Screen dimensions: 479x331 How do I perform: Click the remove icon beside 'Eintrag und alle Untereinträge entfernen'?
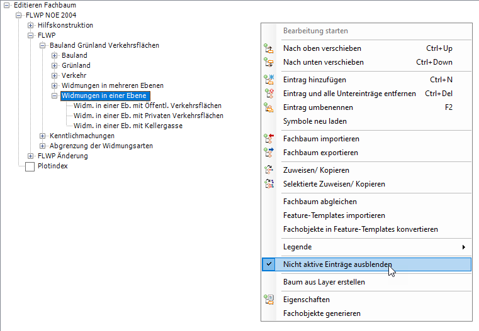click(x=269, y=94)
